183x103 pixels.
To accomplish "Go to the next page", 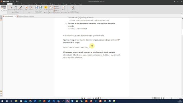I will tap(94, 98).
